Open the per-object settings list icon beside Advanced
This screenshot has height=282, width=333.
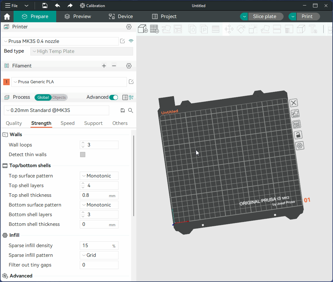click(125, 97)
